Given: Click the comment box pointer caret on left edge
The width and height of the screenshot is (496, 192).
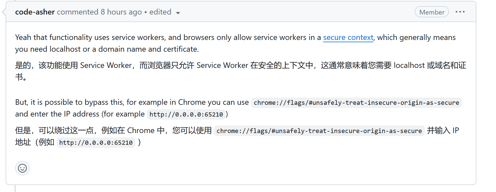Looking at the screenshot, I should [x=4, y=12].
